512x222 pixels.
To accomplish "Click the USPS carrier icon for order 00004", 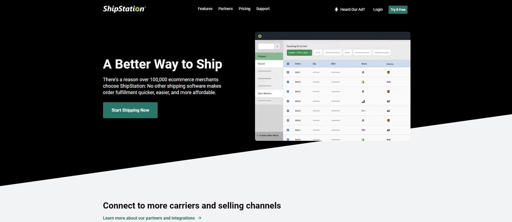I will click(389, 101).
